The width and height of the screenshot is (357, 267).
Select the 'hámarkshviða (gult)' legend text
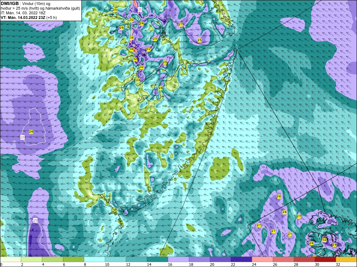63,9
